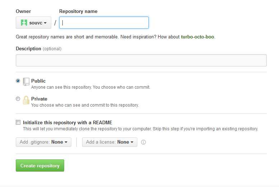The image size is (279, 191).
Task: Select the Private radio button
Action: [18, 99]
